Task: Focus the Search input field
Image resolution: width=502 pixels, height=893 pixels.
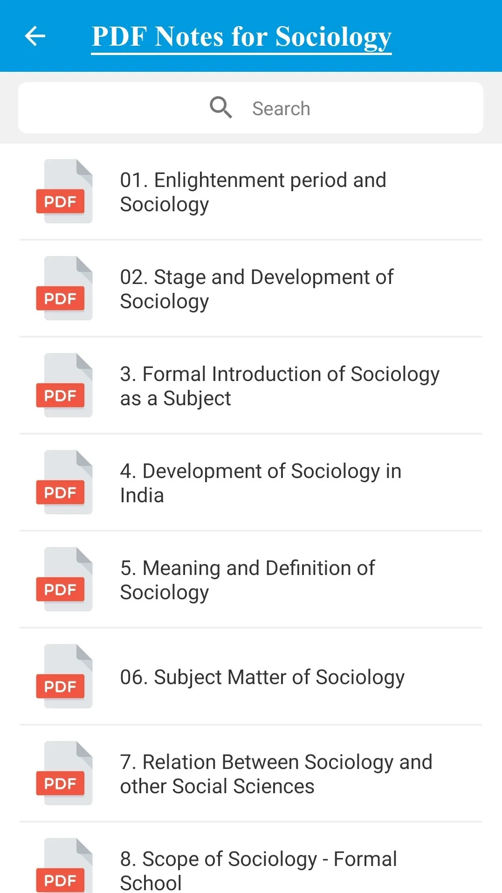Action: coord(251,108)
